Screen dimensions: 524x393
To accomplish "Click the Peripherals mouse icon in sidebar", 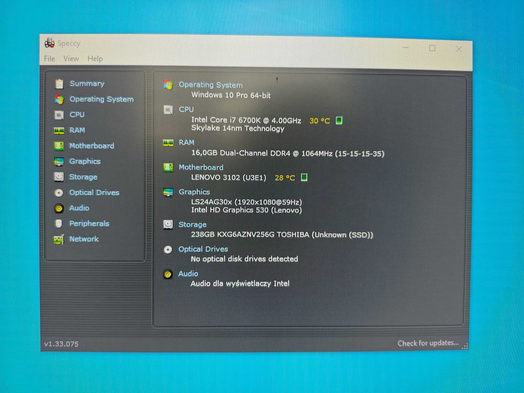I will 59,223.
